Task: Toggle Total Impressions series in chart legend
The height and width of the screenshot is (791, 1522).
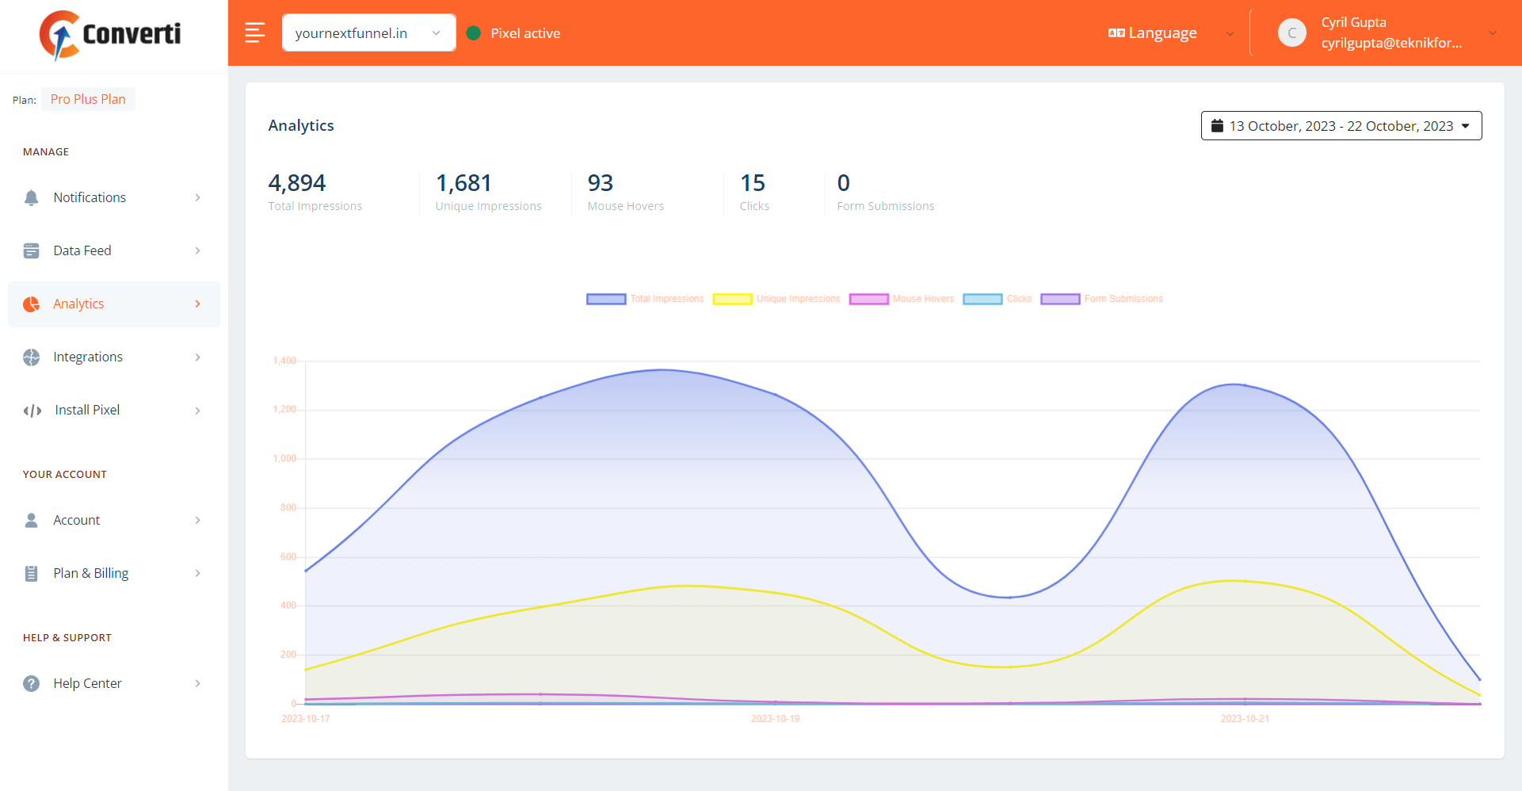Action: click(x=645, y=299)
